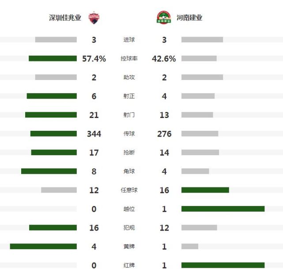
Task: Click Henan's green red card bar
Action: [x=223, y=265]
